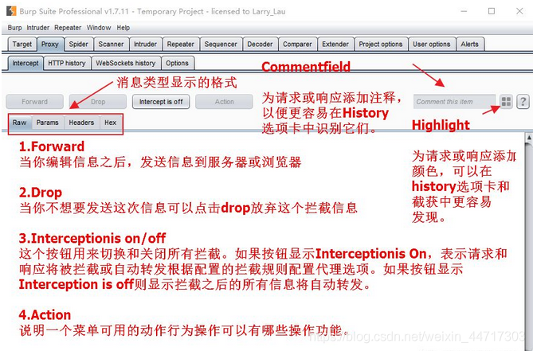Open the HTTP history sub-tab
Viewport: 533px width, 351px height.
[67, 63]
